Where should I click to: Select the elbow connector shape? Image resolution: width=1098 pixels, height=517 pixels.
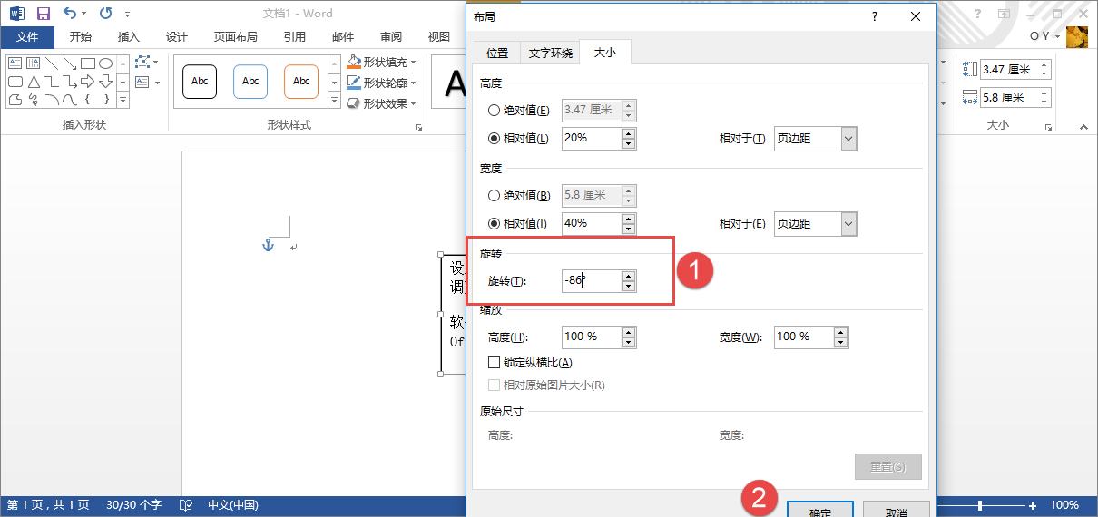(x=52, y=82)
